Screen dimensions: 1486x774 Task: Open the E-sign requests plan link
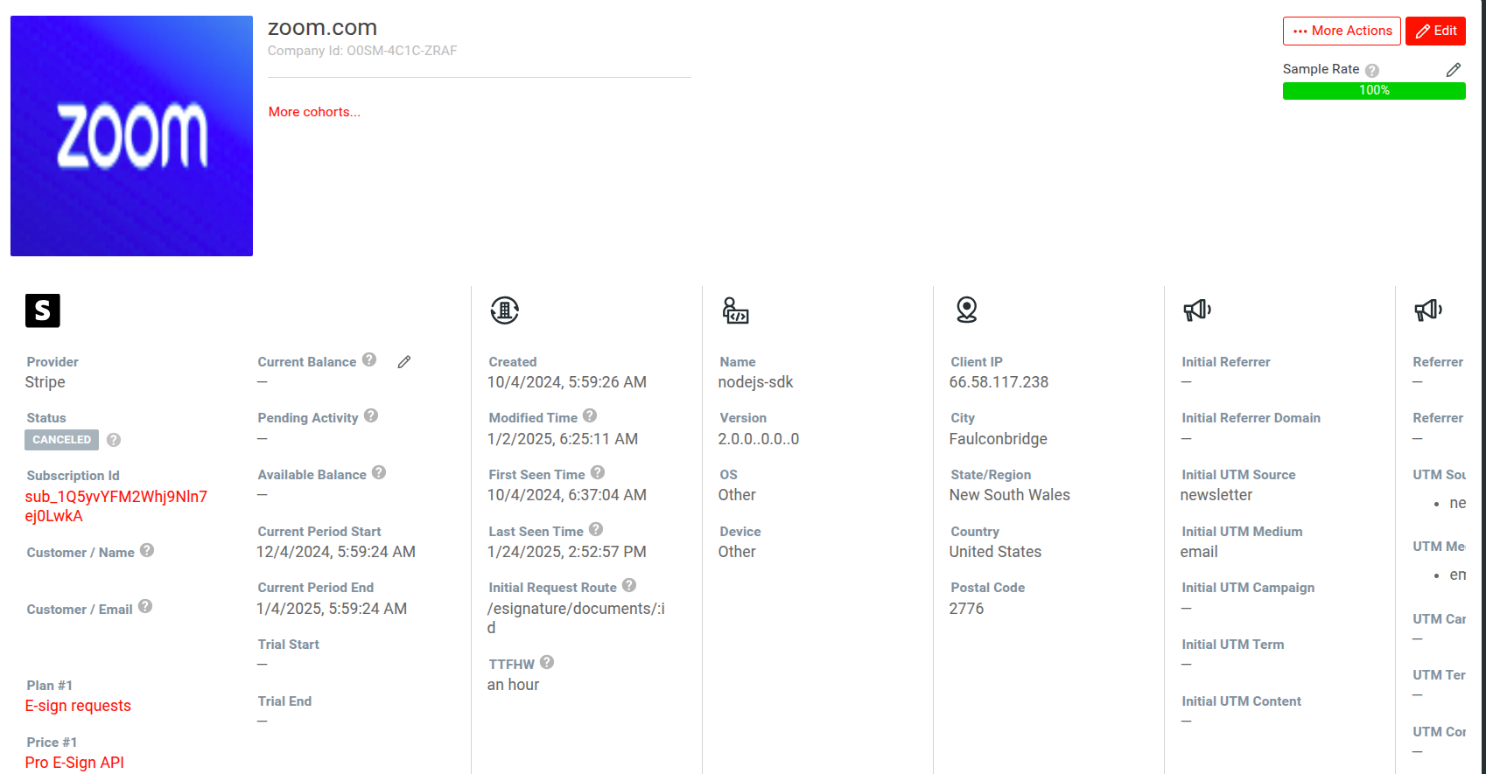[78, 706]
